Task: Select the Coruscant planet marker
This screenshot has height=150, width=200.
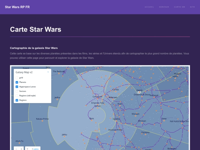Action: [x=97, y=99]
